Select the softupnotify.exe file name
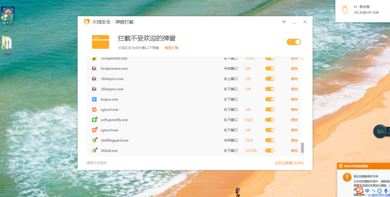 click(x=114, y=120)
